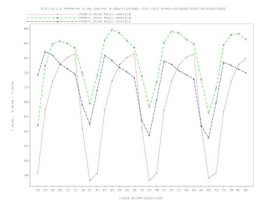Viewport: 268px width, 207px height.
Task: Click y-axis tick label 80
Action: (26, 58)
